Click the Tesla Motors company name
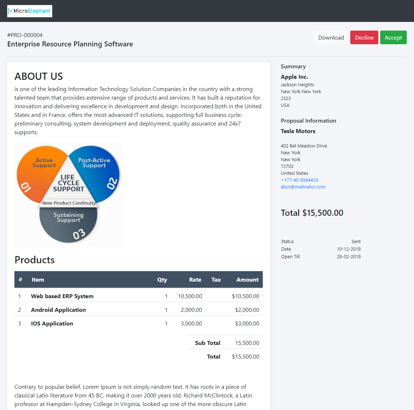Image resolution: width=414 pixels, height=410 pixels. click(298, 131)
